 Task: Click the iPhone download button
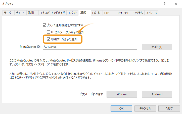click(122, 94)
